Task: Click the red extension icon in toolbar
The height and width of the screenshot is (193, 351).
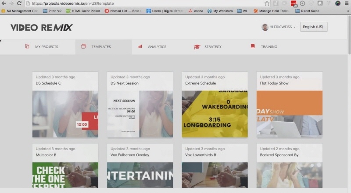Action: click(294, 4)
